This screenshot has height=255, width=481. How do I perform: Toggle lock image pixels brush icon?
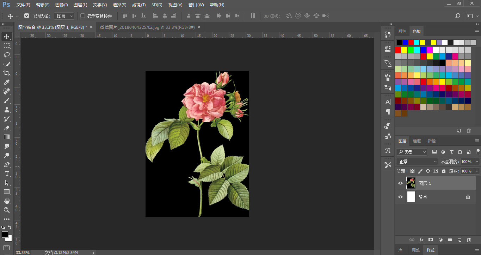[420, 171]
